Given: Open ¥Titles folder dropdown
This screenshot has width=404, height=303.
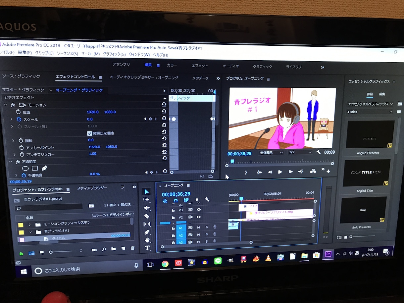Looking at the screenshot, I should (370, 112).
